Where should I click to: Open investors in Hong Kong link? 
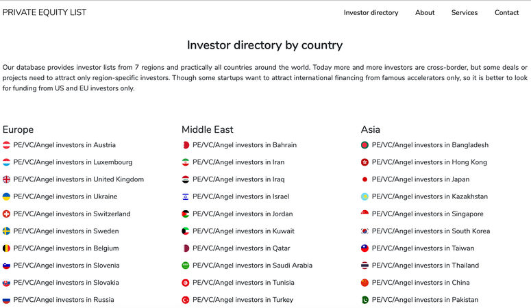click(x=430, y=162)
